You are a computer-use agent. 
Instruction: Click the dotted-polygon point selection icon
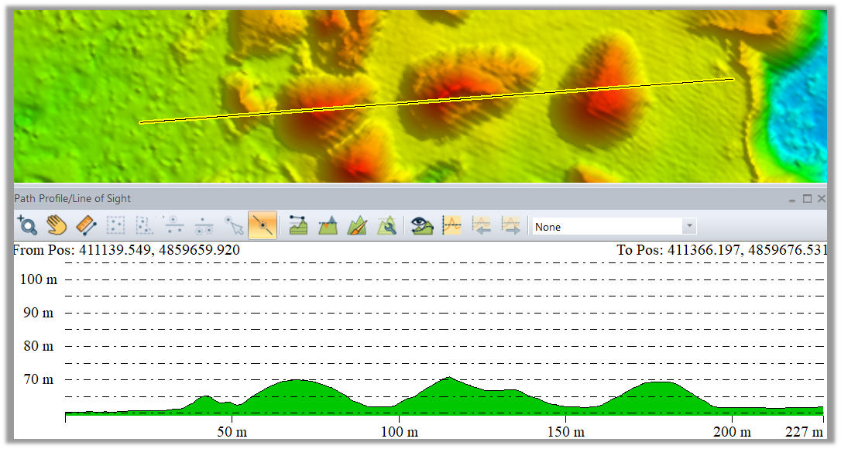(x=144, y=225)
